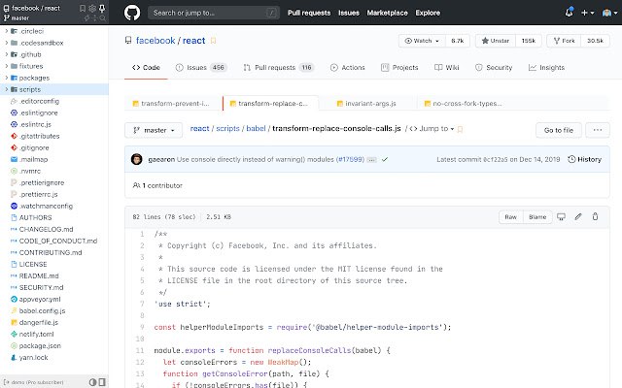Click gaearon's avatar
Image resolution: width=622 pixels, height=388 pixels.
[137, 159]
